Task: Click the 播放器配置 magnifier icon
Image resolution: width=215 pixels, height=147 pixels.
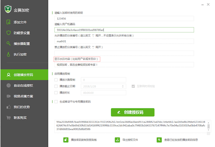Action: pos(9,43)
